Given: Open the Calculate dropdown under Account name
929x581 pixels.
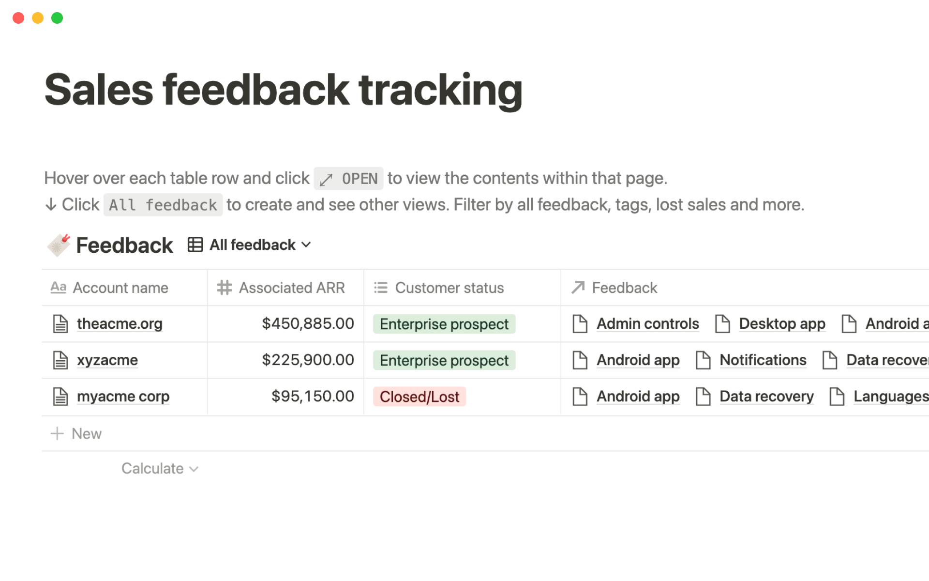Looking at the screenshot, I should [x=160, y=469].
